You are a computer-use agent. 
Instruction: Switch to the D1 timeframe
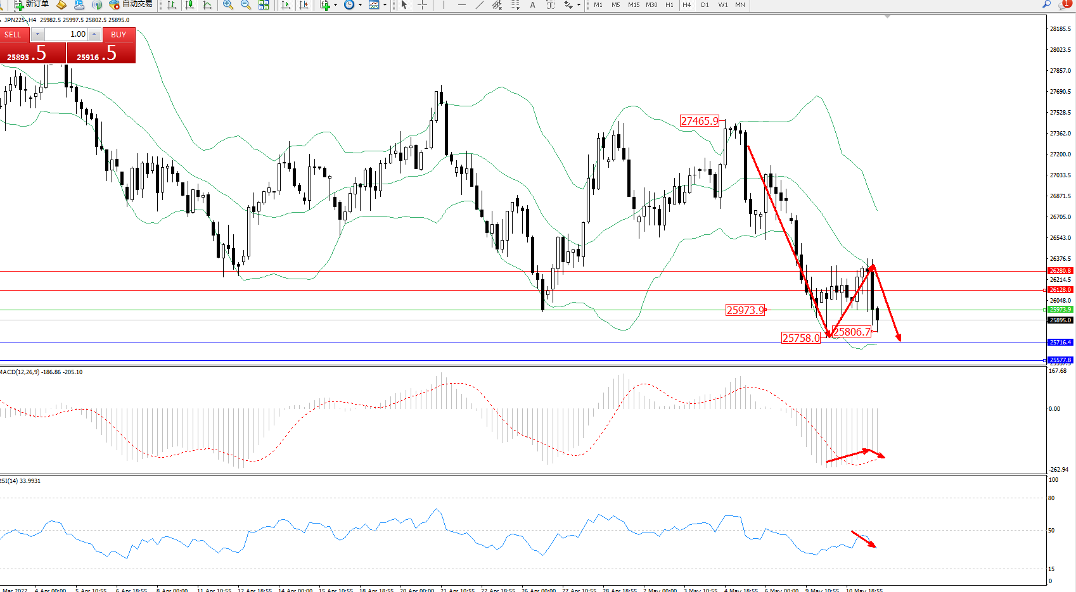pos(705,5)
